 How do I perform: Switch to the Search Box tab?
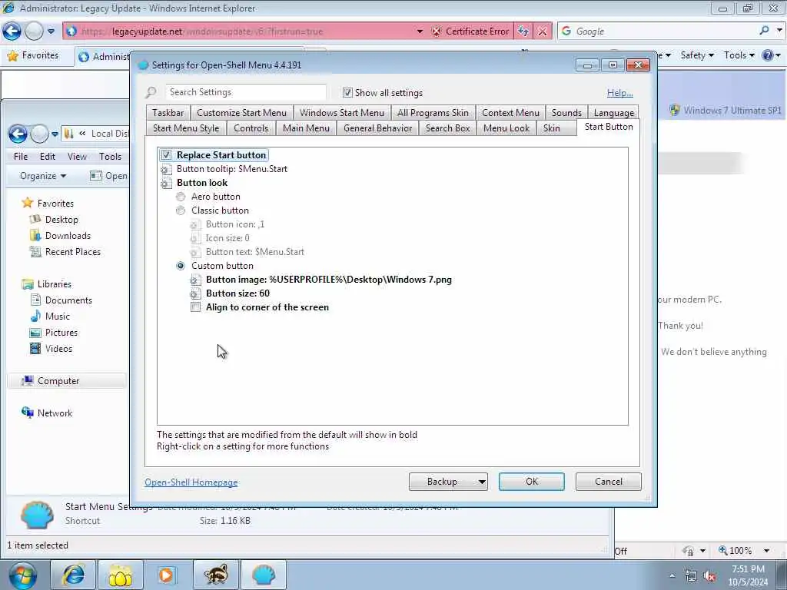tap(448, 128)
